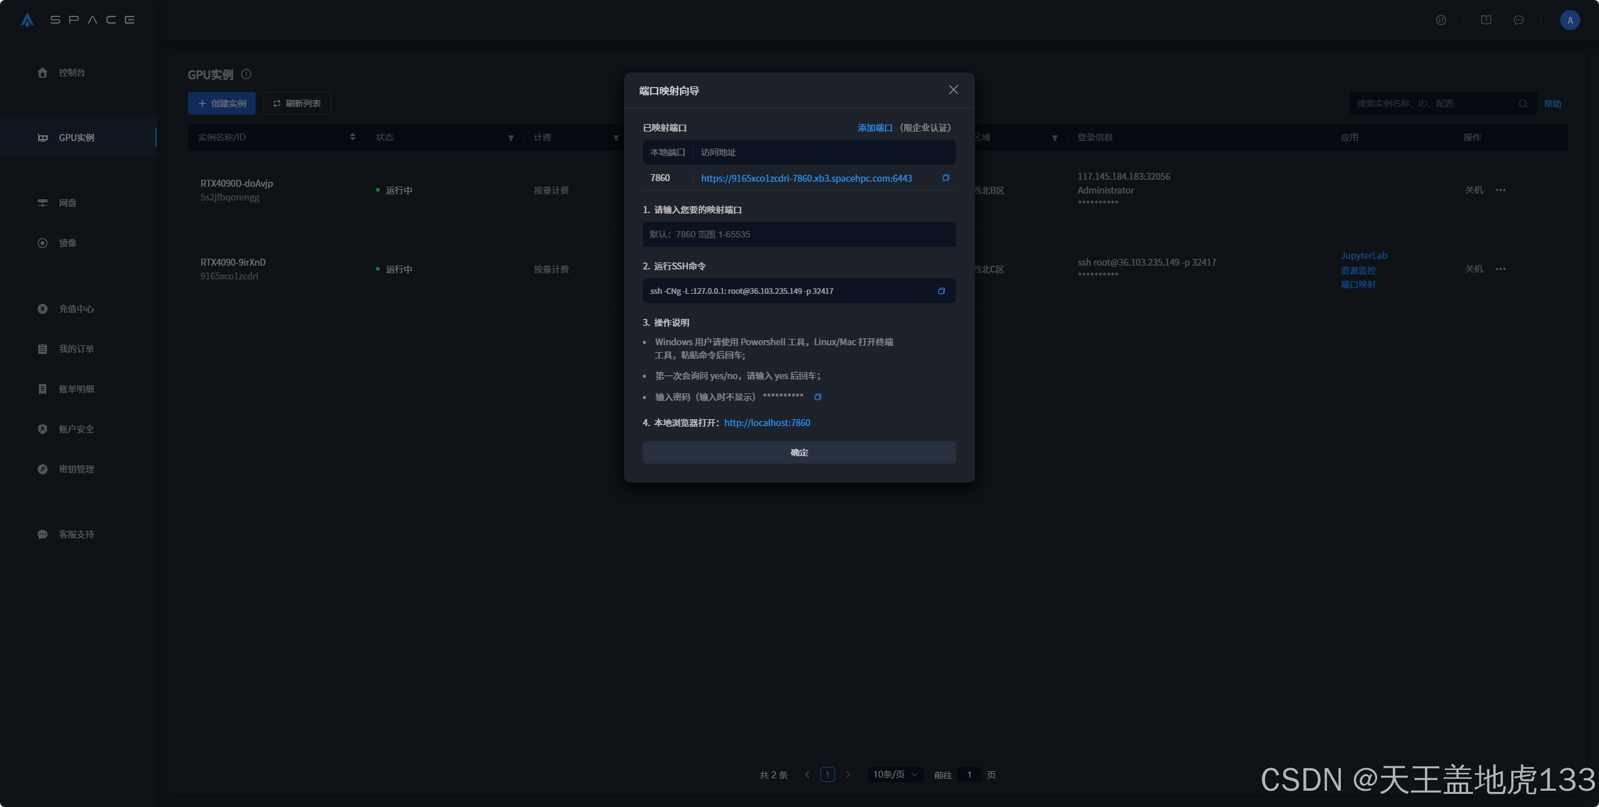Close the port mapping wizard dialog
Screen dimensions: 1599x807
pos(953,90)
